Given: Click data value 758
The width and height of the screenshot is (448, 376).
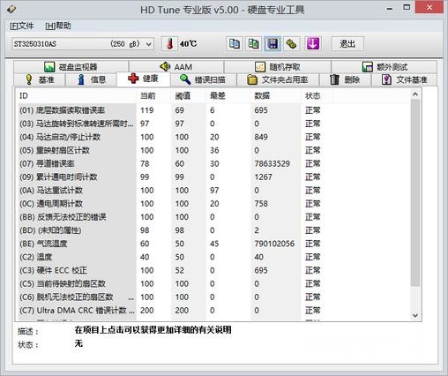Looking at the screenshot, I should click(x=261, y=204).
